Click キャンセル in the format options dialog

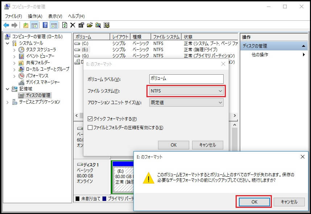point(207,145)
